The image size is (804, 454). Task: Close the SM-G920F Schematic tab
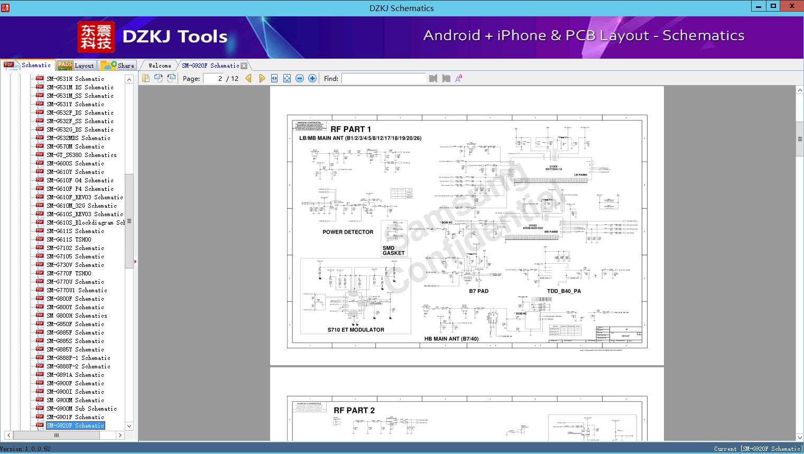pyautogui.click(x=244, y=66)
